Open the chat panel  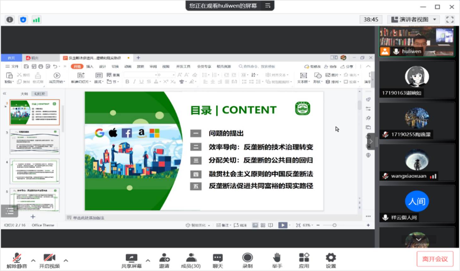(217, 260)
